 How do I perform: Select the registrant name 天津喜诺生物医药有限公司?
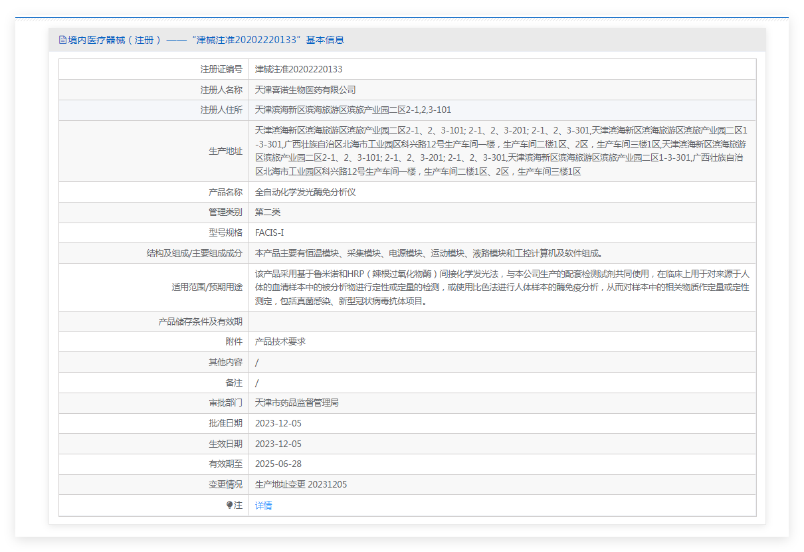[305, 90]
